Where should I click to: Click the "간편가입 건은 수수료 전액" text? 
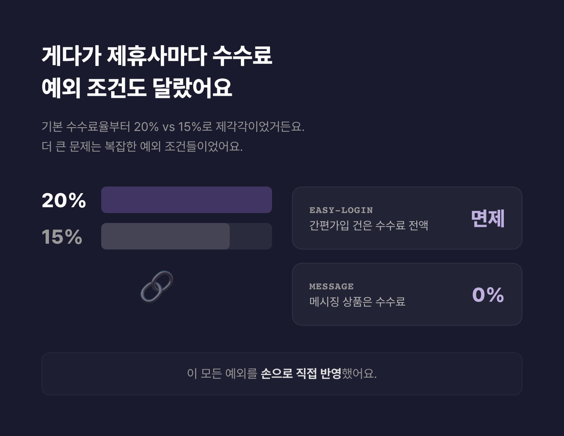click(x=369, y=225)
